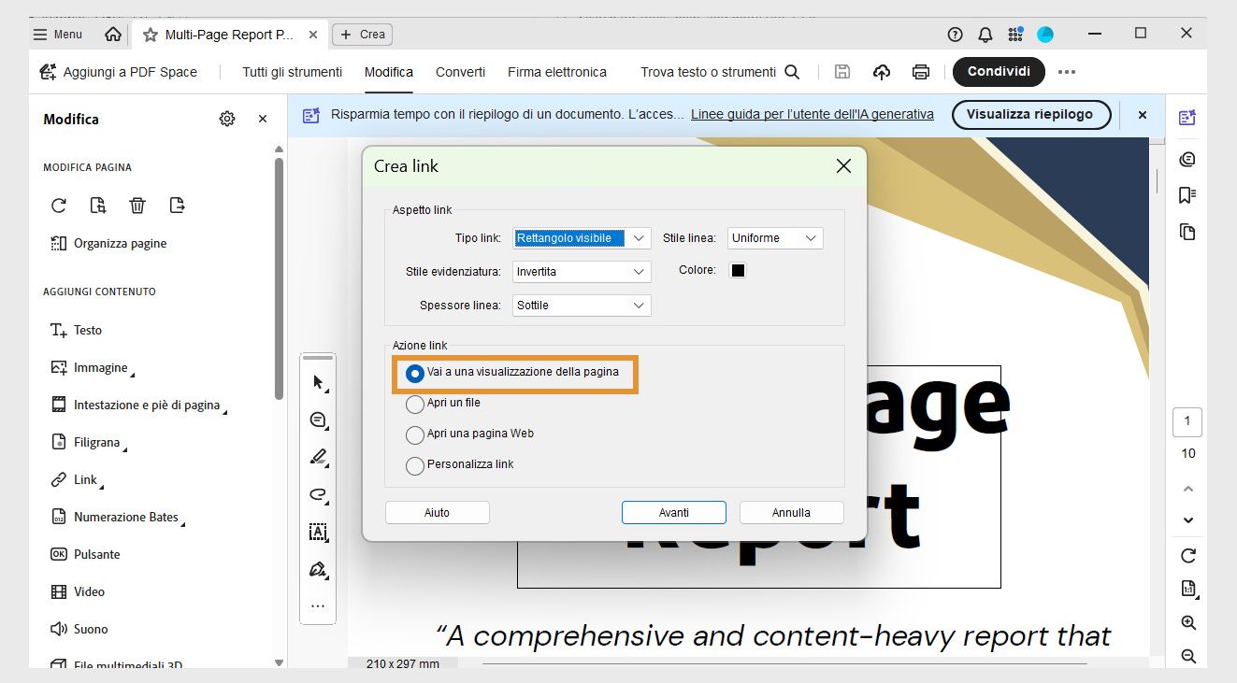Select the Highlighter tool in quick tools
Screen dimensions: 1237x683
click(x=318, y=457)
